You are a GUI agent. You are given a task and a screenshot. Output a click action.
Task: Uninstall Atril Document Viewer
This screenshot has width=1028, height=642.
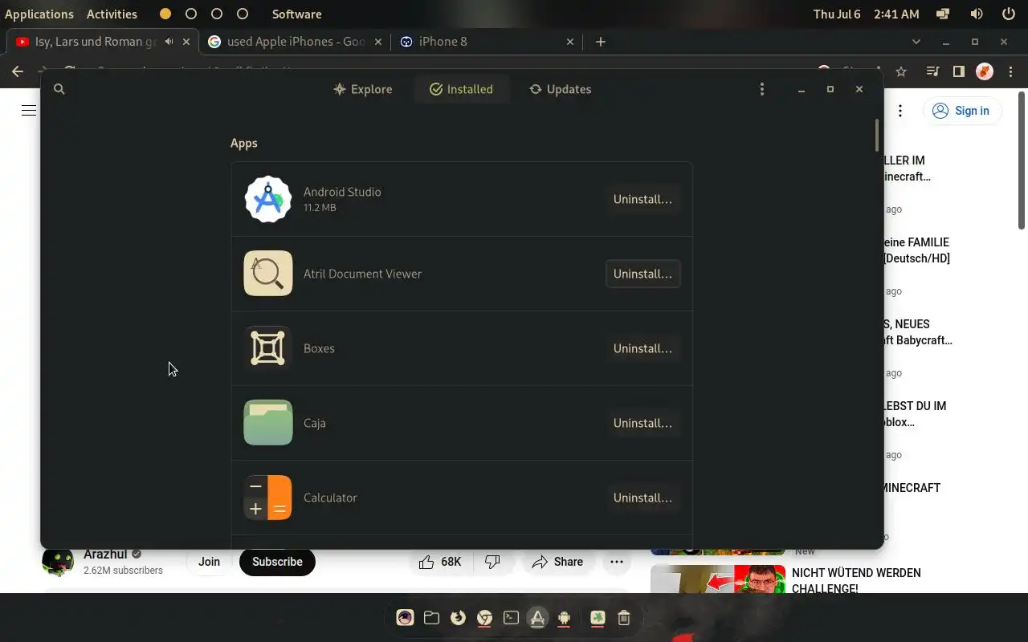coord(642,274)
